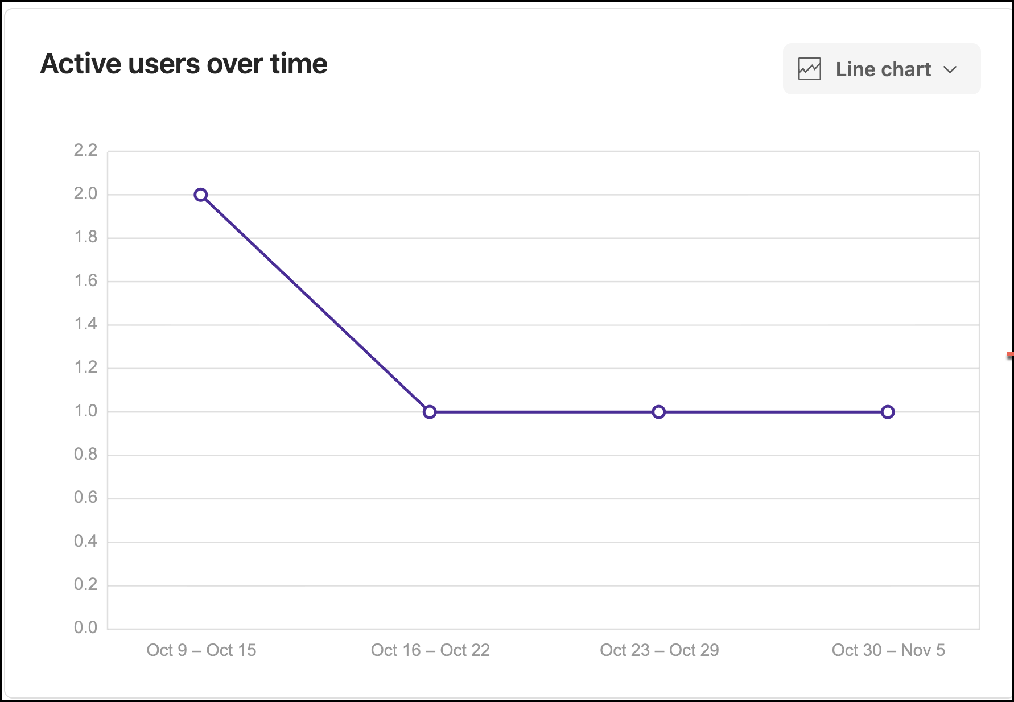This screenshot has height=702, width=1014.
Task: Click the Active users over time heading
Action: click(x=184, y=64)
